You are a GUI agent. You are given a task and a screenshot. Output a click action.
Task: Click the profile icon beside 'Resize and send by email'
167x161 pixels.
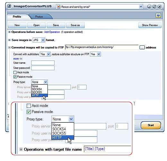pyautogui.click(x=59, y=7)
